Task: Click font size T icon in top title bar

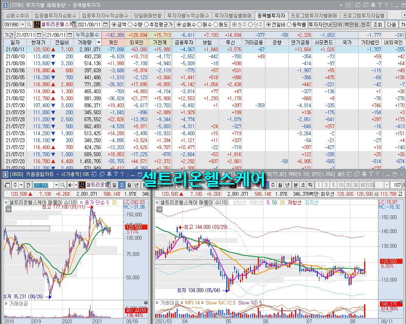Action: pos(380,5)
